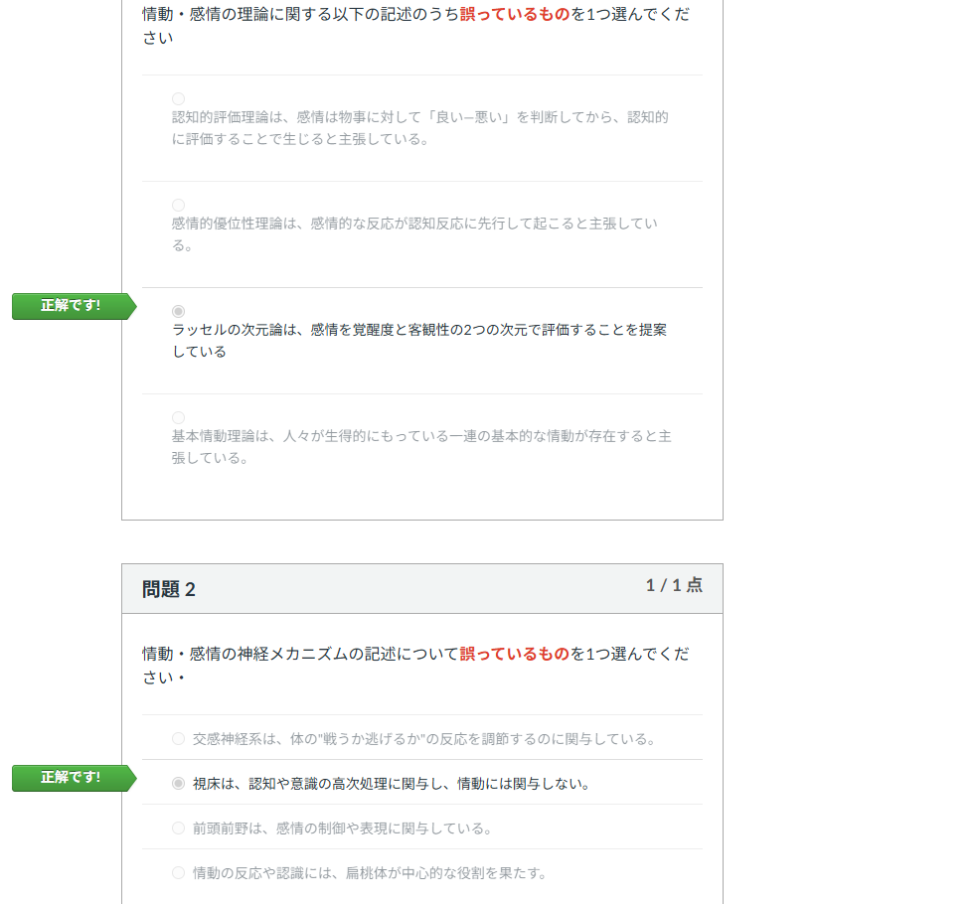Select radio button for ラッセルの次元論 answer
The width and height of the screenshot is (976, 904).
point(178,311)
